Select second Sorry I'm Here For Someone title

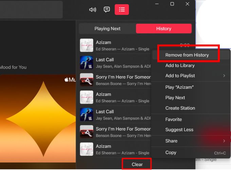click(x=123, y=129)
